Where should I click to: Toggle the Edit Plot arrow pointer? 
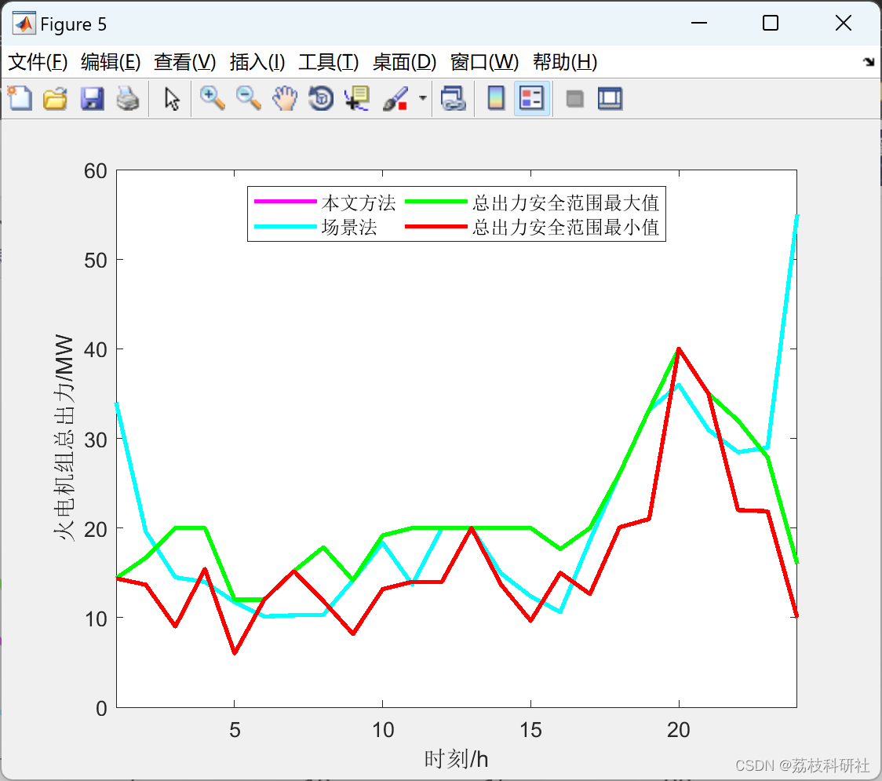(x=172, y=99)
